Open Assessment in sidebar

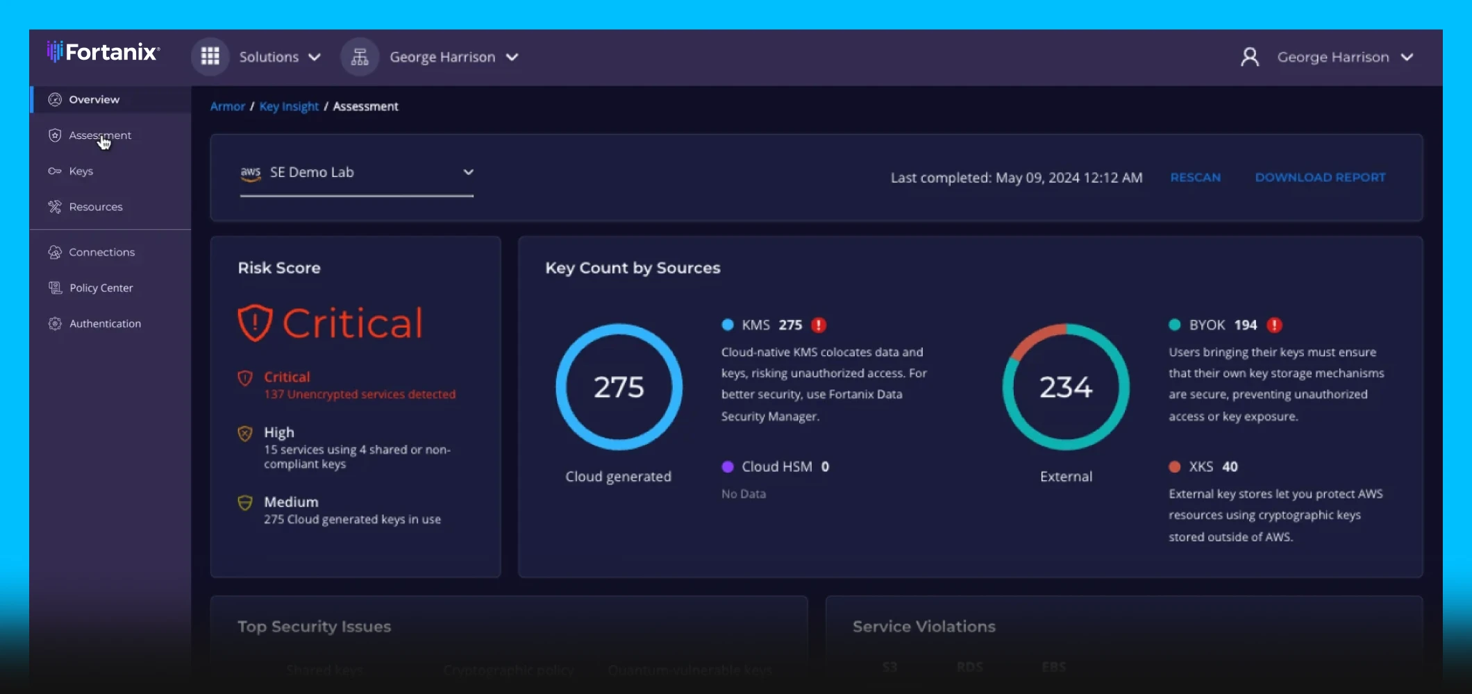point(110,135)
